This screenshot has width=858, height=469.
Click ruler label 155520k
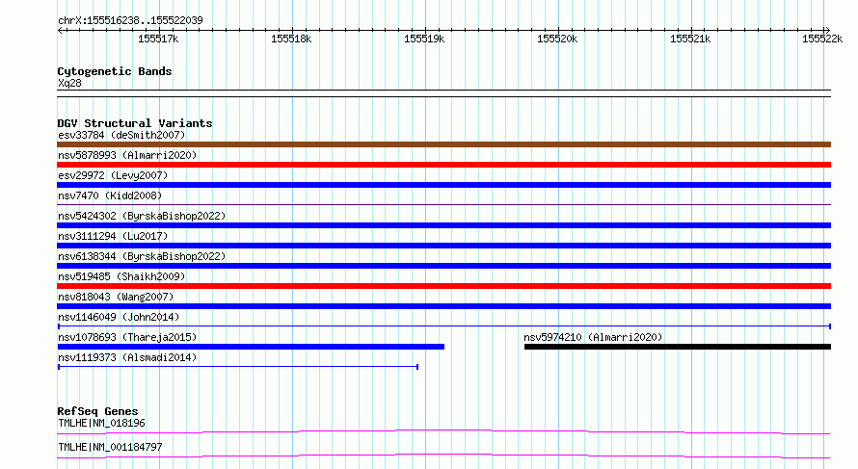[x=557, y=39]
